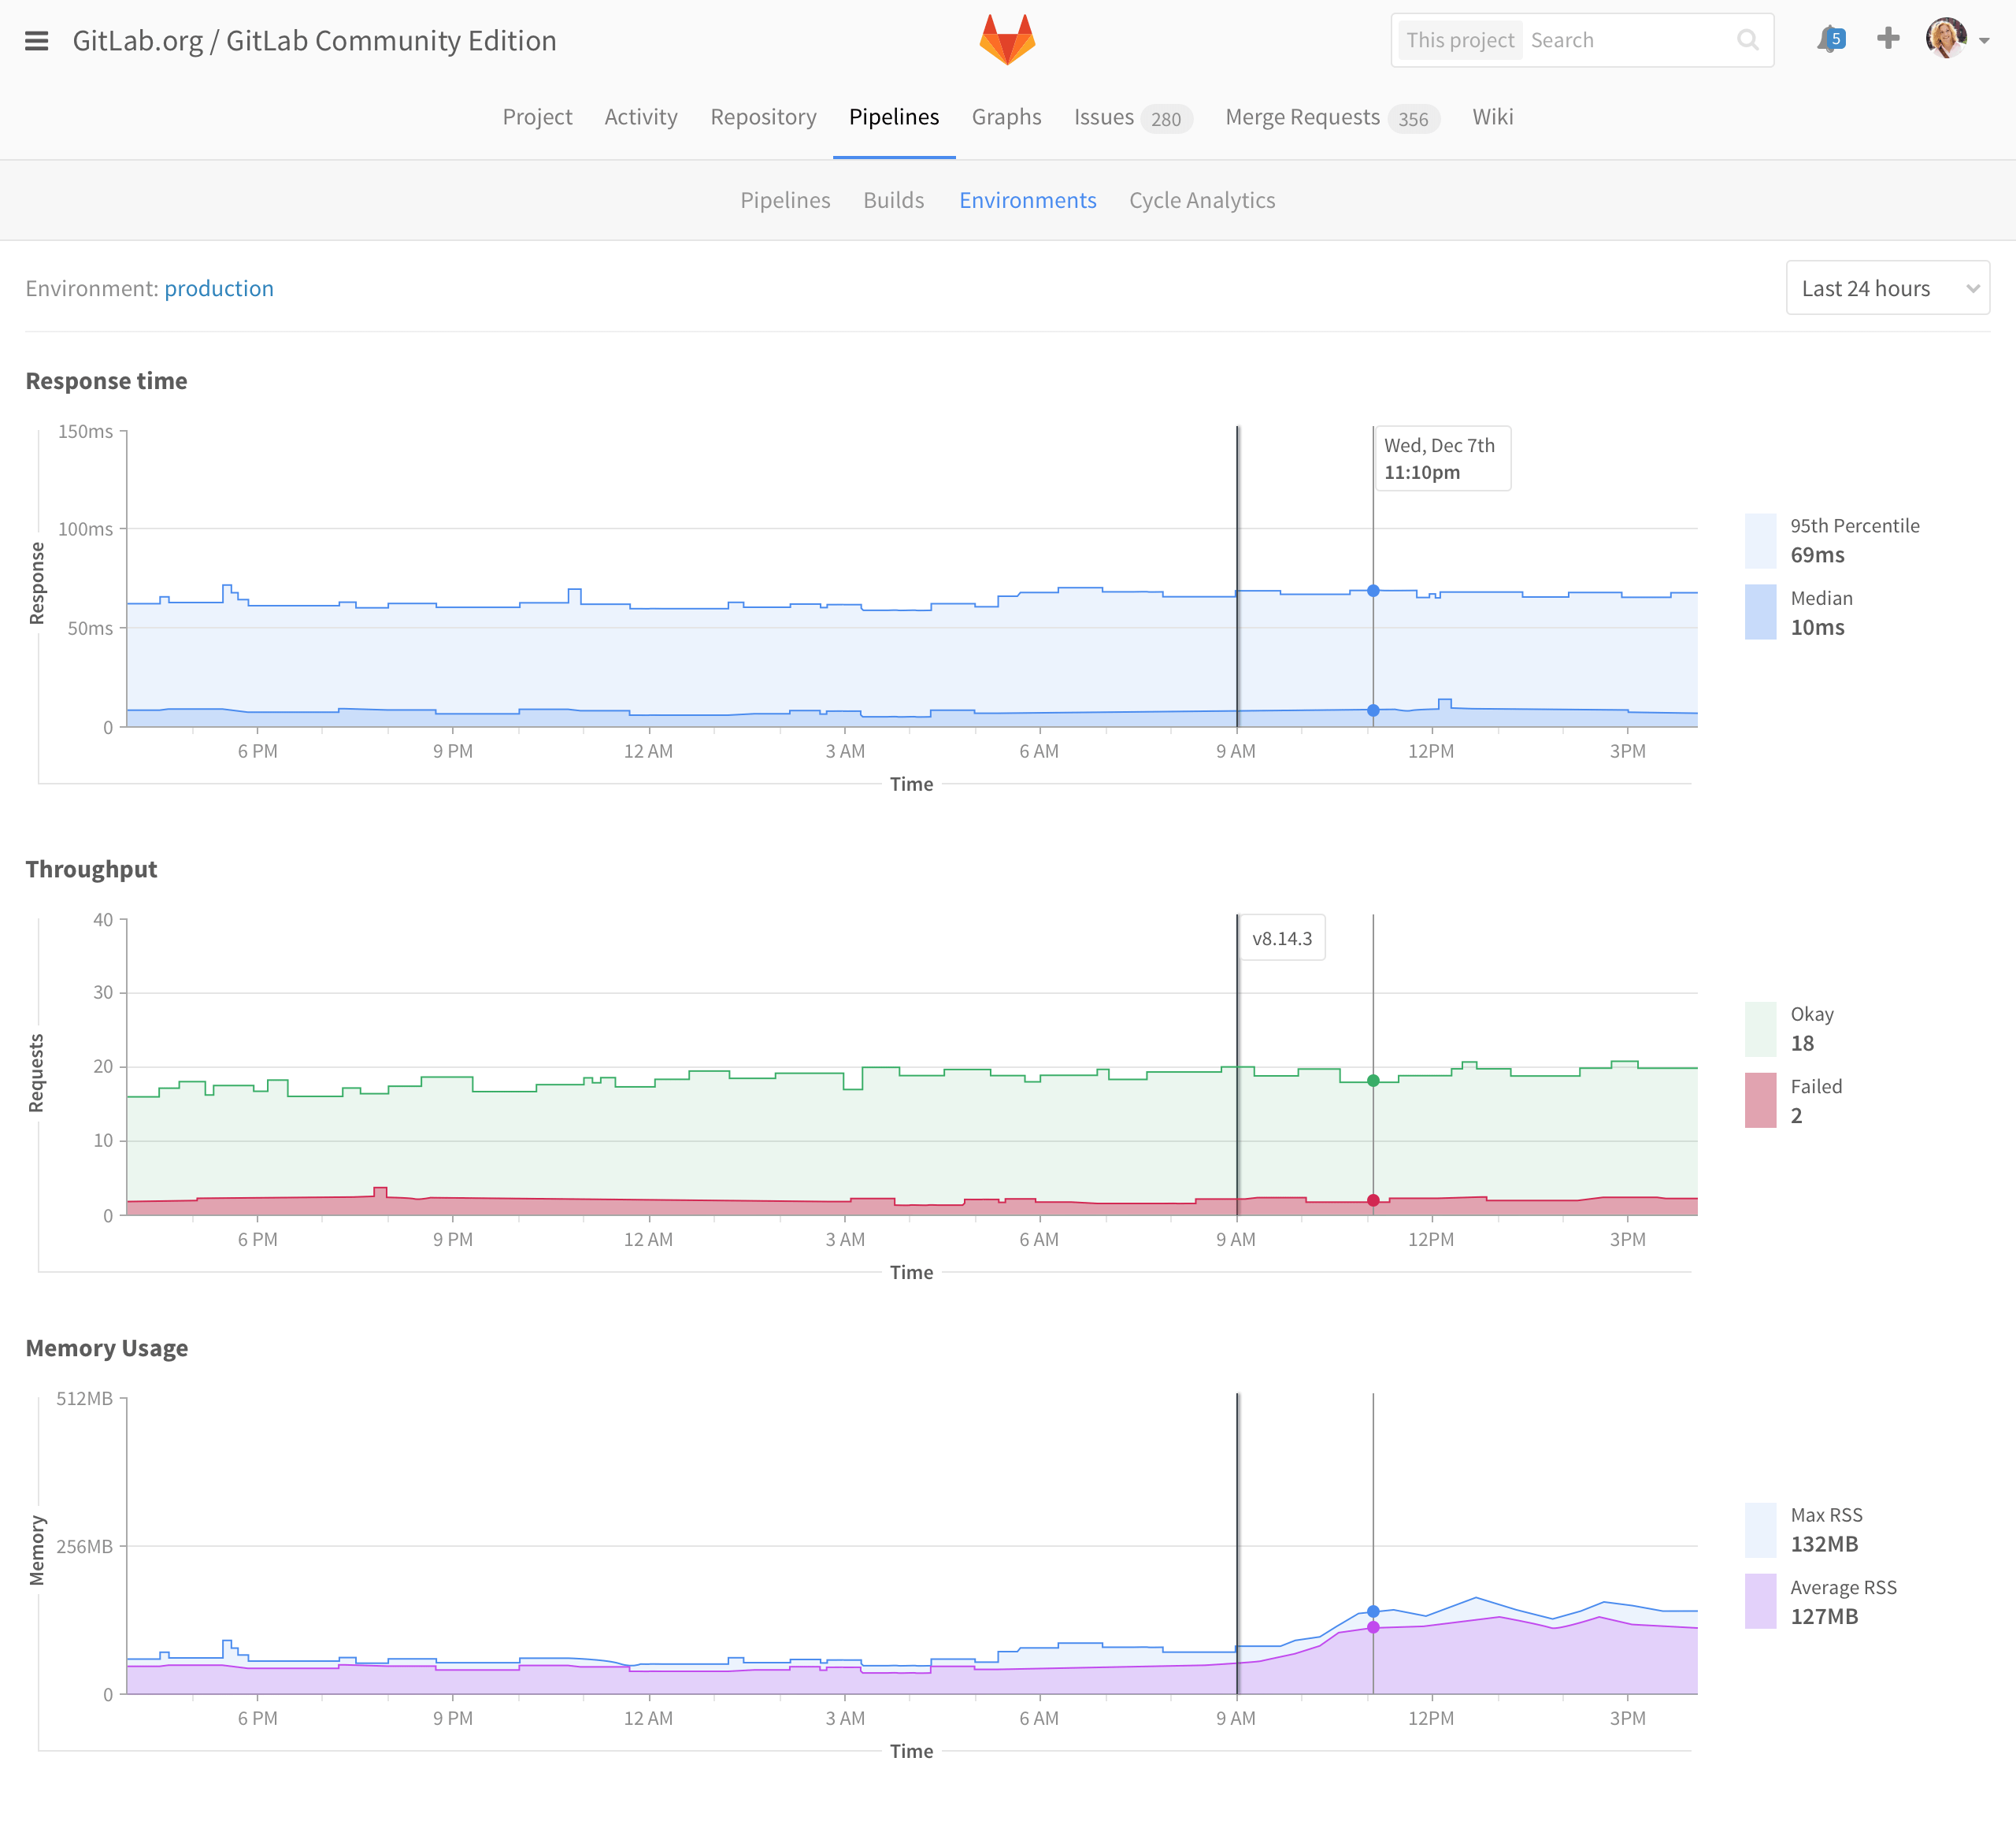This screenshot has height=1843, width=2016.
Task: Click 95th percentile data point on Response chart
Action: tap(1373, 591)
